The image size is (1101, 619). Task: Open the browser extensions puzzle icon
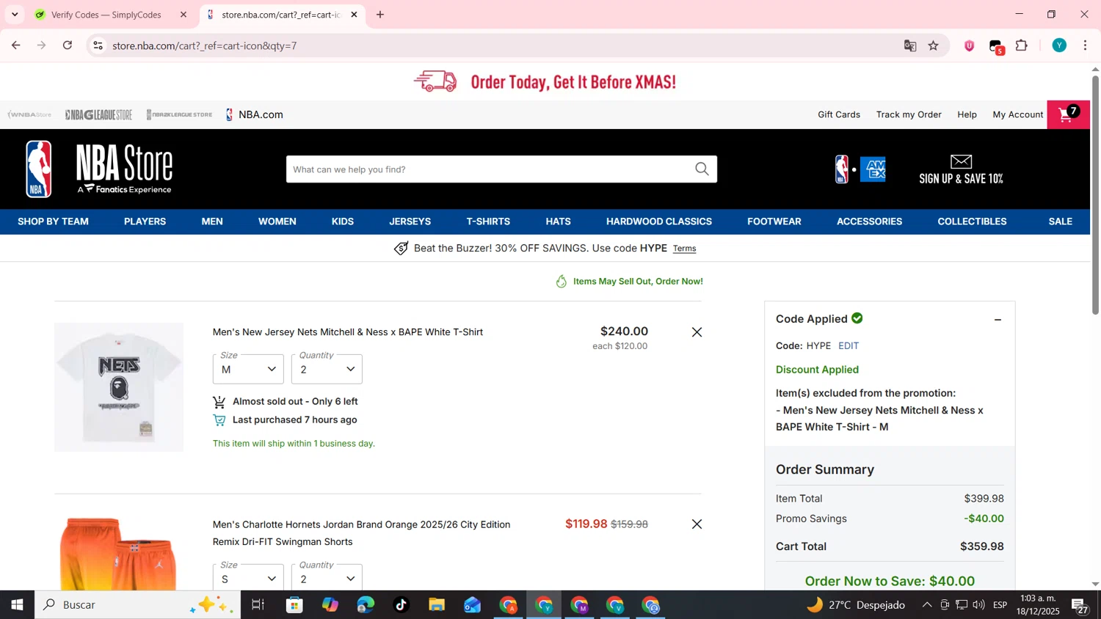click(x=1021, y=45)
